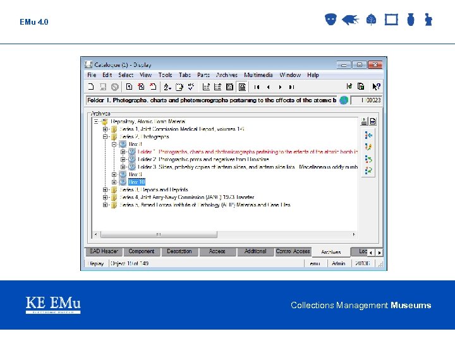Switch to the Additional tab
This screenshot has width=455, height=341.
(255, 251)
